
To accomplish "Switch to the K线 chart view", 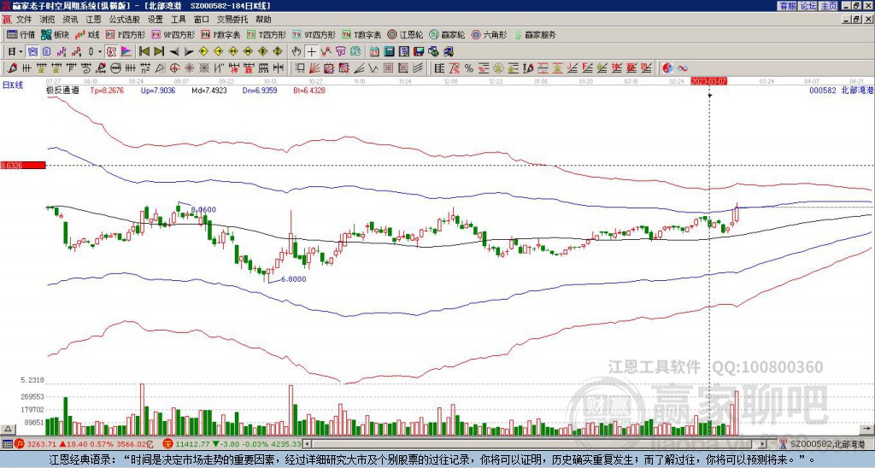I will pos(86,35).
